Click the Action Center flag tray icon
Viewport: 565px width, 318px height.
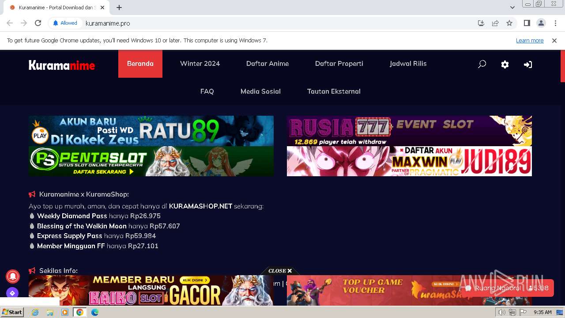tap(522, 312)
